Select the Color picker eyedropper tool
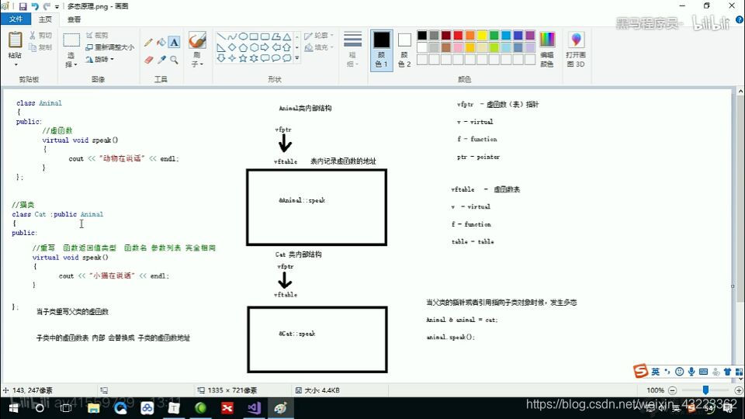The image size is (745, 419). 161,60
